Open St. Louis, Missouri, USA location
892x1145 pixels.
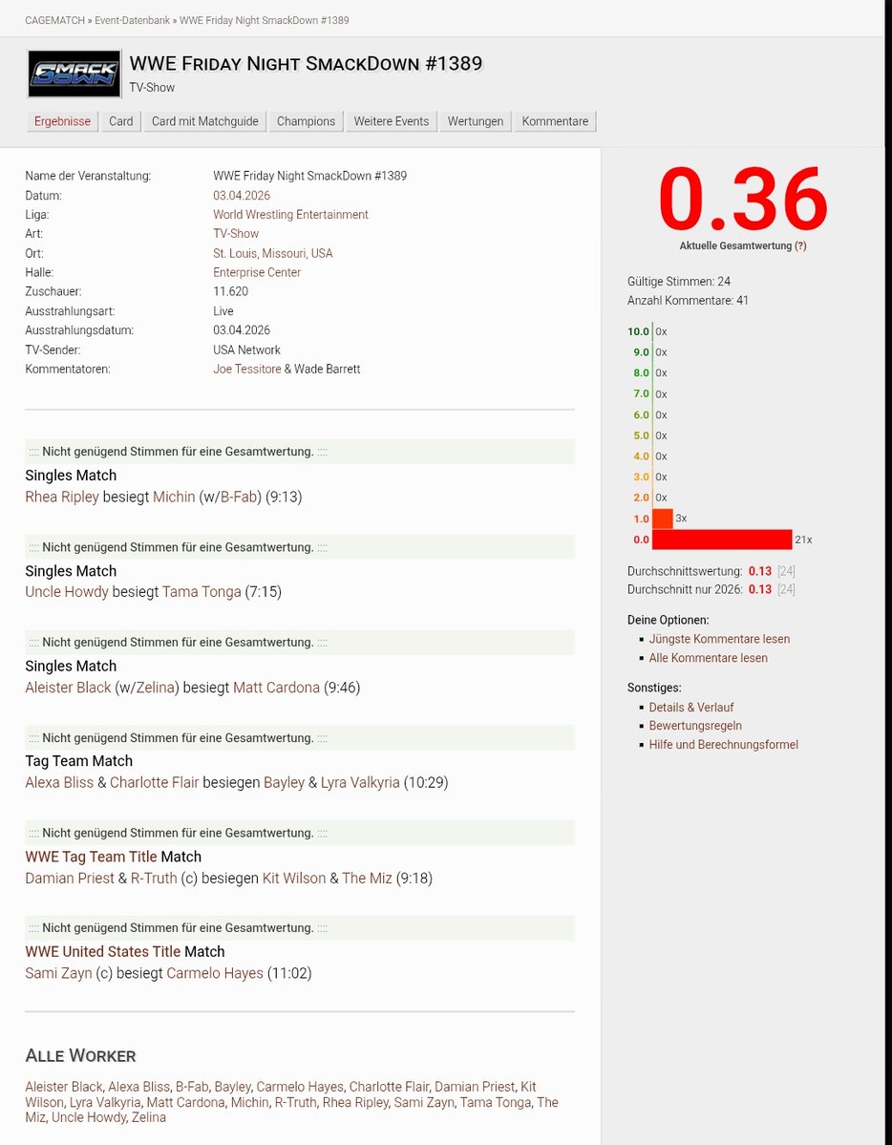pos(273,253)
